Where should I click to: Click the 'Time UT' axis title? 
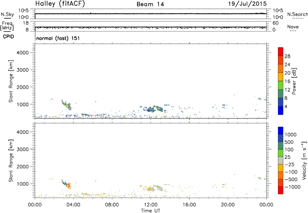click(151, 211)
